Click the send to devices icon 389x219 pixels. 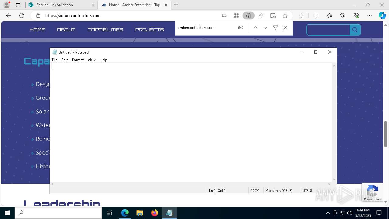pos(224,16)
